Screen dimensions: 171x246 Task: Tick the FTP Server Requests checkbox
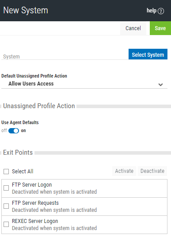point(6,206)
